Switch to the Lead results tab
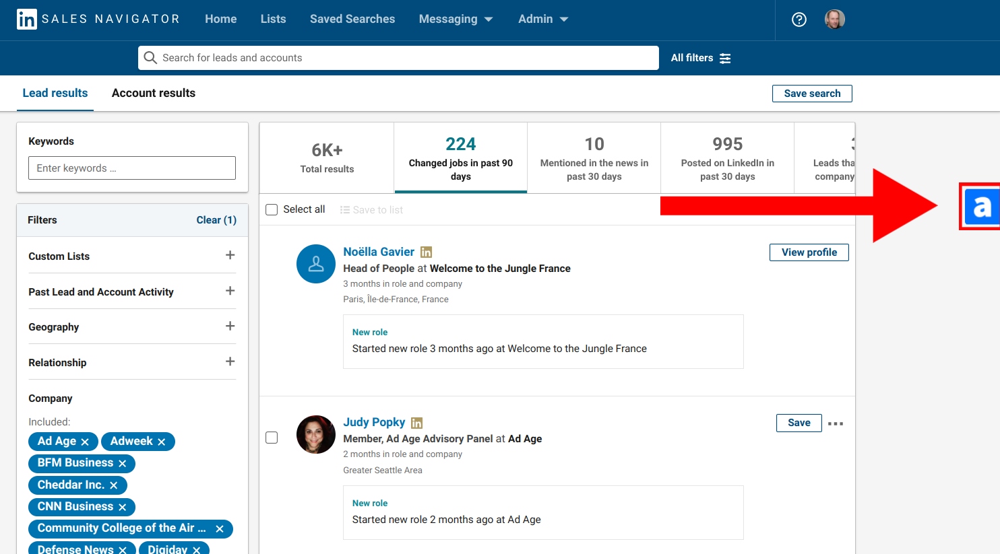1000x554 pixels. (x=55, y=93)
